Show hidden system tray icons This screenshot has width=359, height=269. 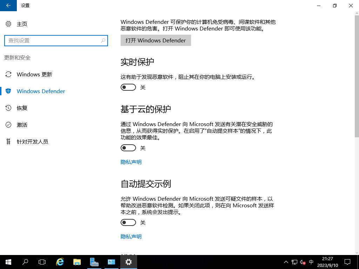coord(286,262)
